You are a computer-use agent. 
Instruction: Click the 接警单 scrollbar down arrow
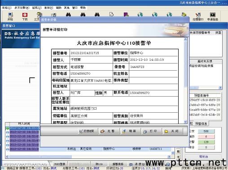[185, 122]
